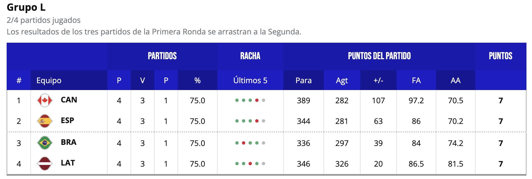
Task: Click the Para column header
Action: [304, 80]
